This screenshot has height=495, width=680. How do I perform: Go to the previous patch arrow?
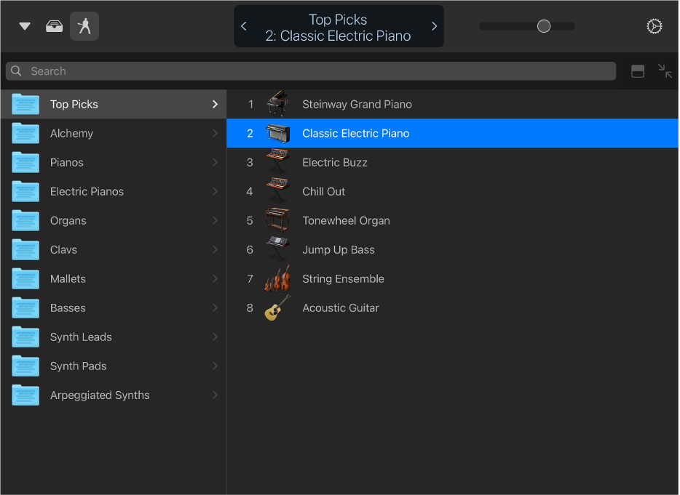coord(244,26)
